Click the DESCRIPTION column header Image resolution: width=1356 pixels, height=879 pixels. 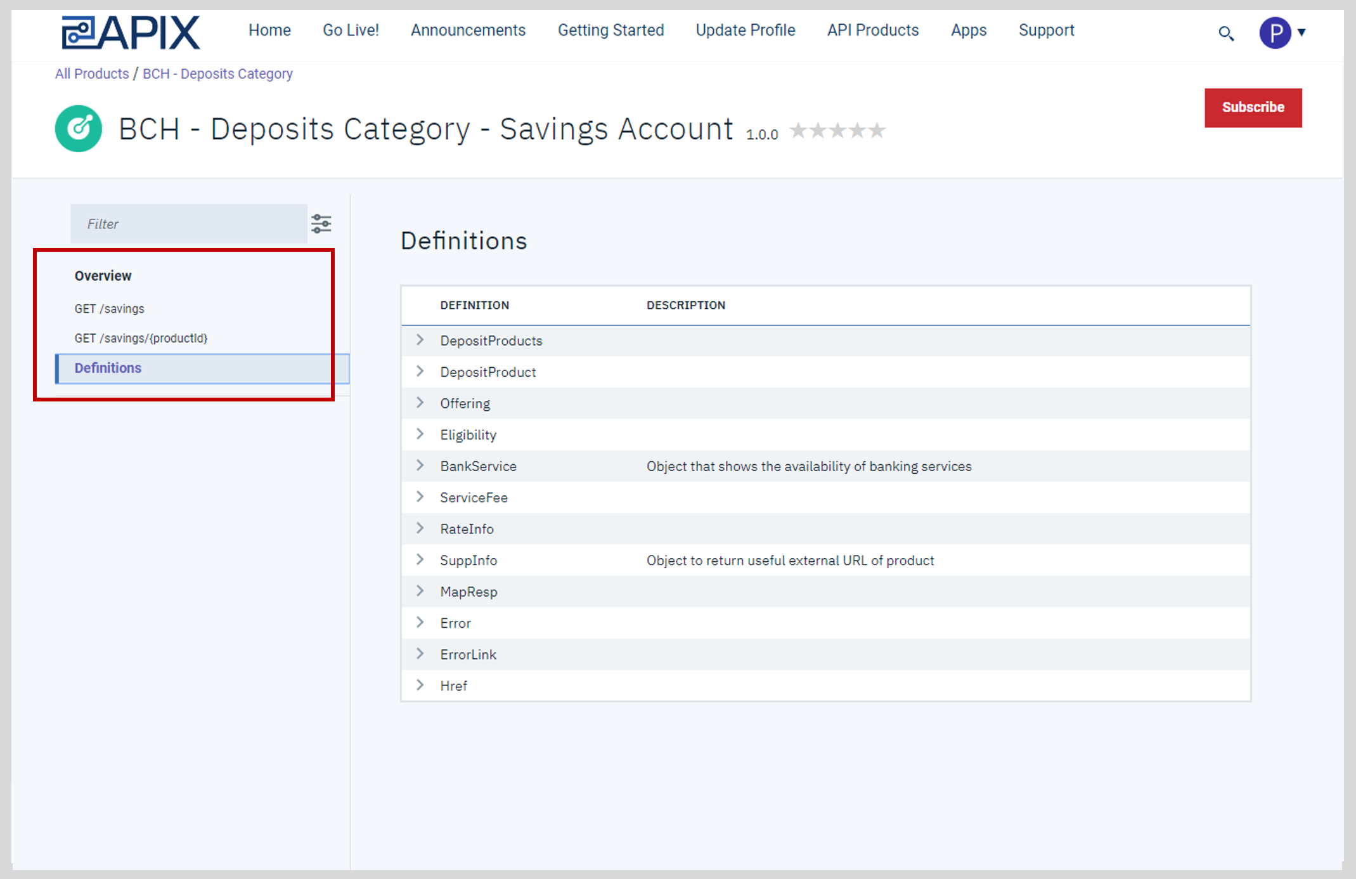pos(686,305)
